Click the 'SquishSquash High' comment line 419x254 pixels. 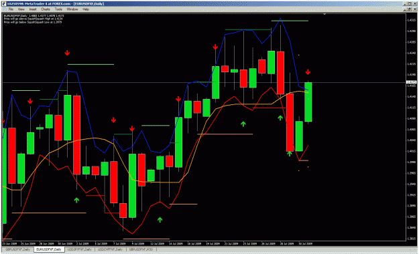pos(33,19)
